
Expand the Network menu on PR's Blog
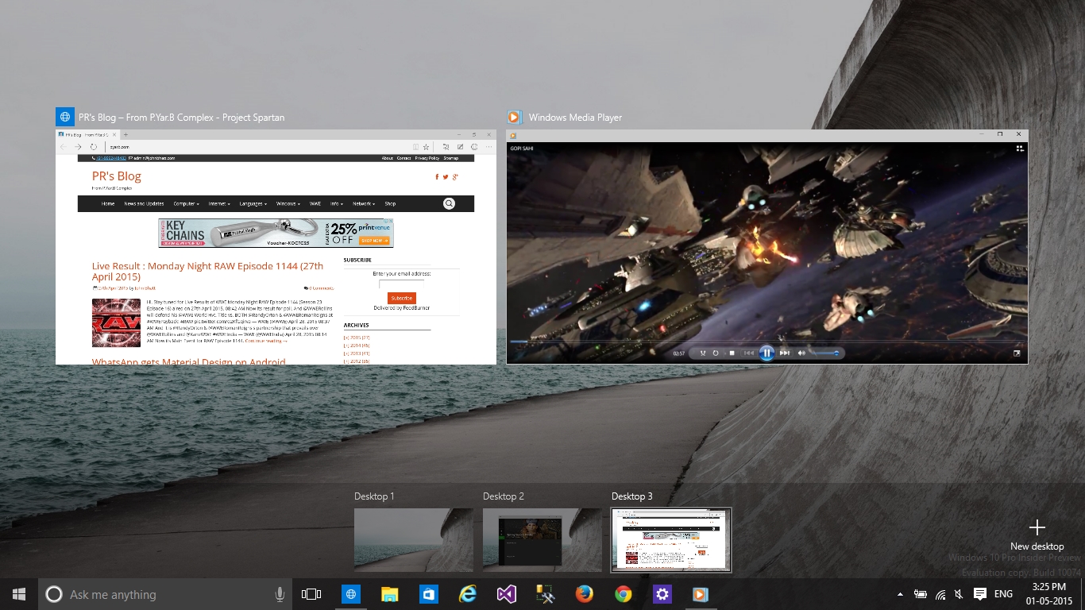(365, 203)
